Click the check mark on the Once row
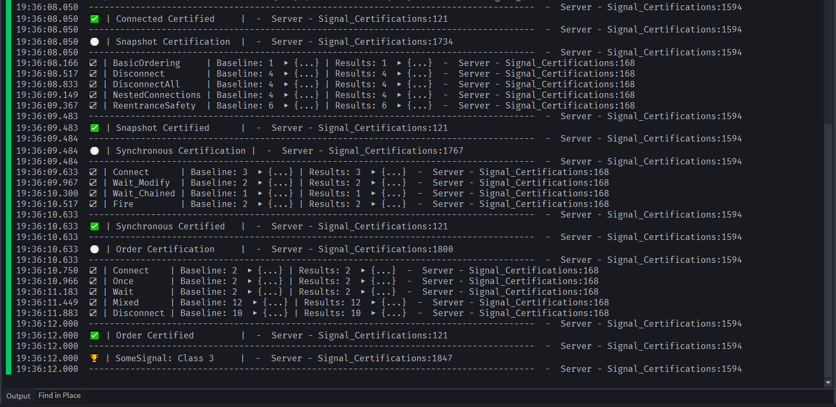The height and width of the screenshot is (407, 836). pyautogui.click(x=93, y=281)
